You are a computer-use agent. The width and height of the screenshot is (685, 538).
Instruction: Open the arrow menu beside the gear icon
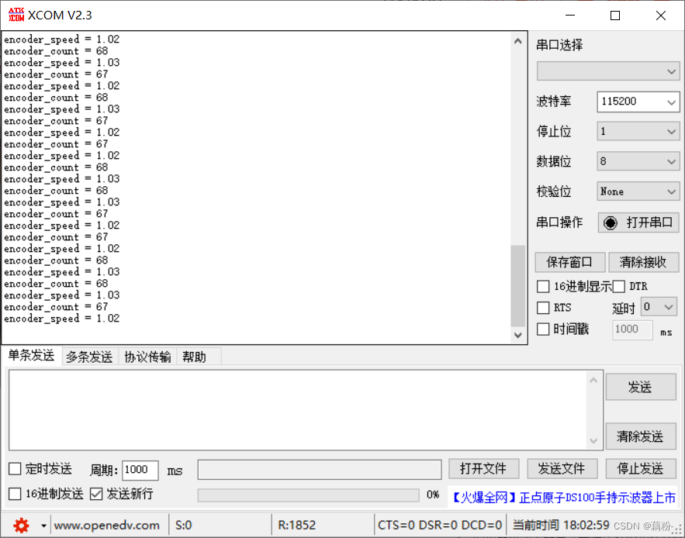pos(43,526)
